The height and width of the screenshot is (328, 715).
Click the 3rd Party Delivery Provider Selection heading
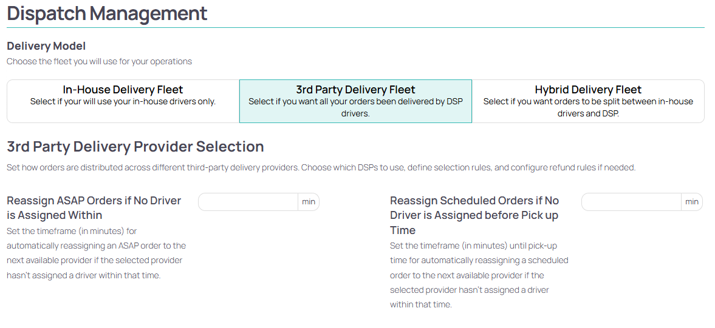(135, 147)
